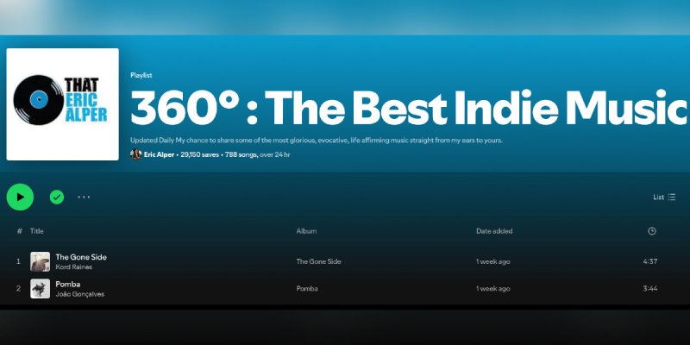Click the Title column header
The height and width of the screenshot is (345, 690).
36,231
